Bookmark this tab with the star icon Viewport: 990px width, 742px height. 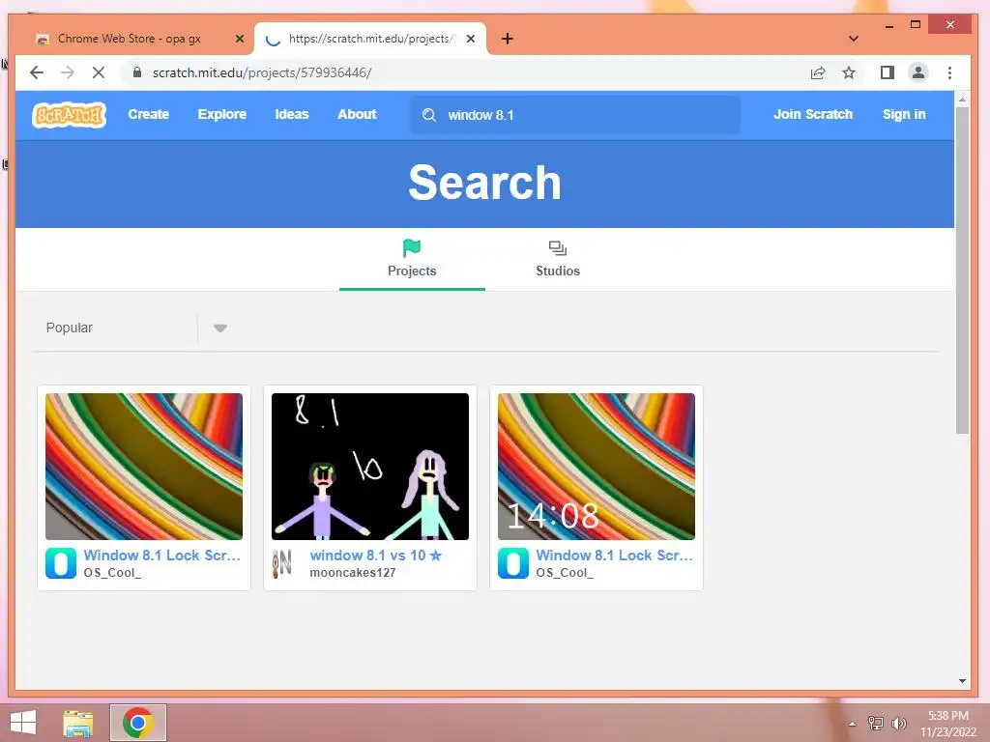(849, 72)
